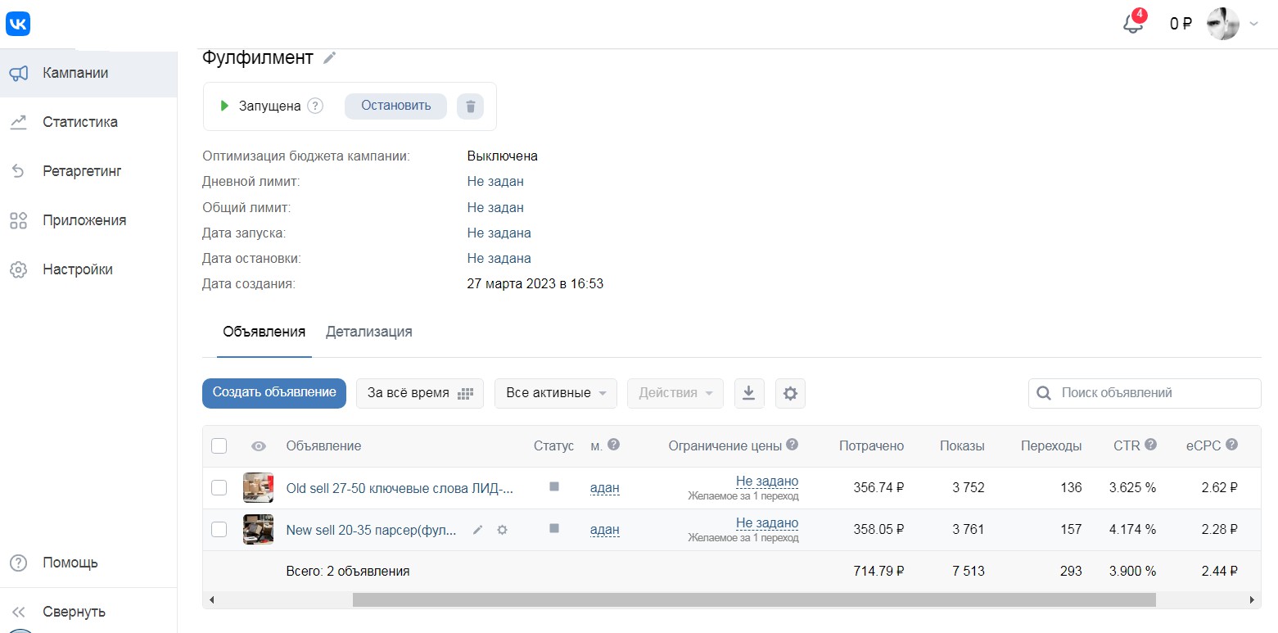Click the scrollbar left arrow
Image resolution: width=1278 pixels, height=633 pixels.
coord(211,600)
